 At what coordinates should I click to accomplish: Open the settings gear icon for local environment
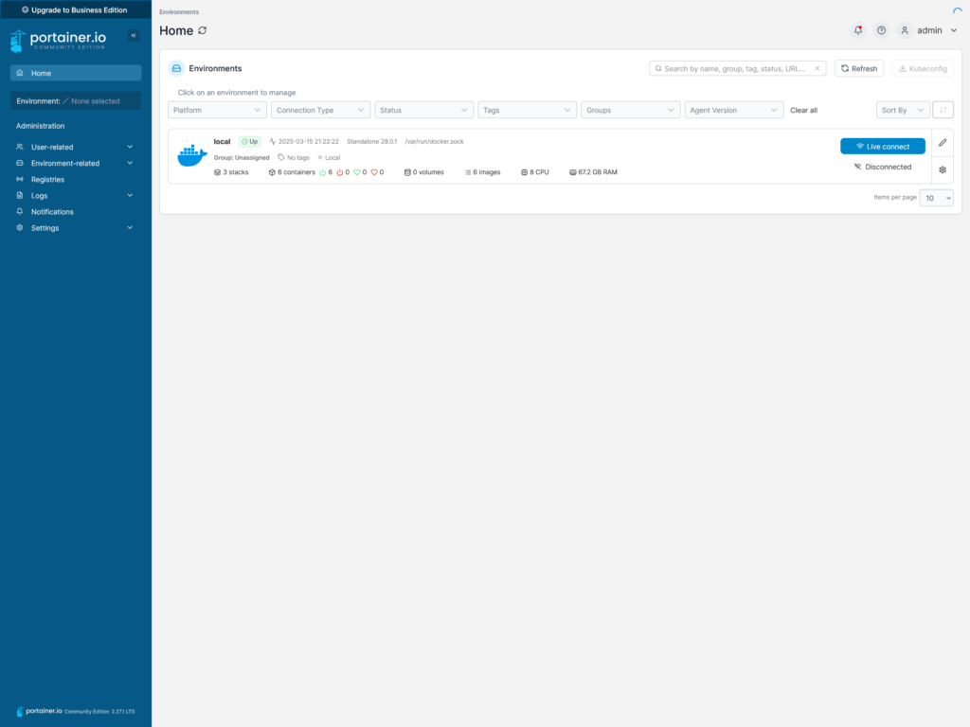[943, 169]
